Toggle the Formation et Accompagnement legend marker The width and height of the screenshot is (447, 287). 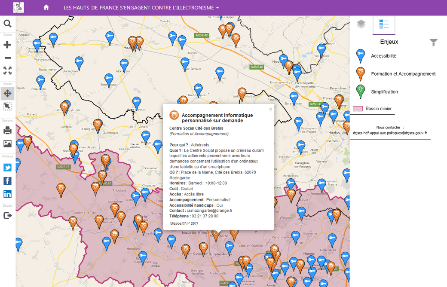coord(360,74)
